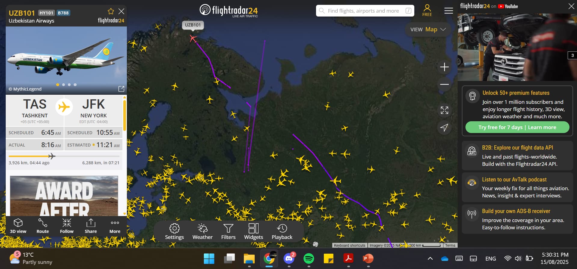Open the aircraft photo in a new window

coord(121,89)
